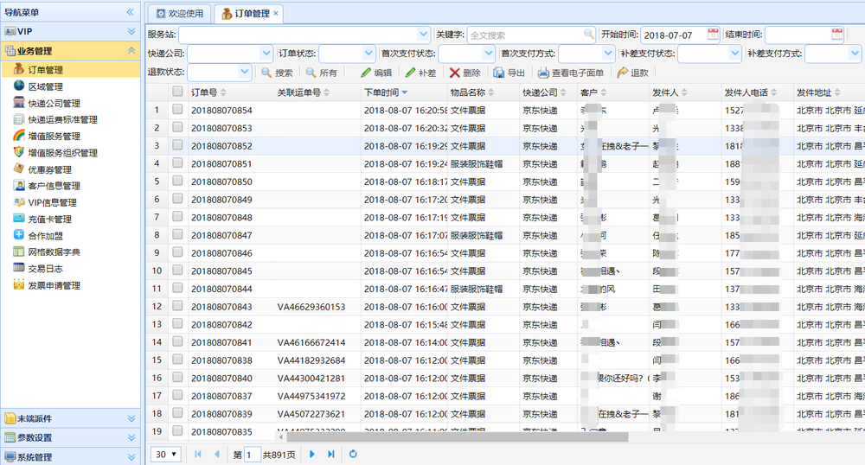Click the 搜索 magnifier button
Screen dimensions: 865x465
(x=277, y=73)
